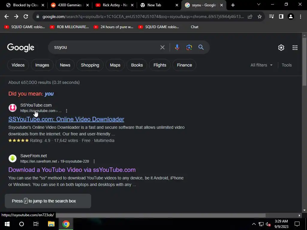
Task: Click the SaveFrom.net site favicon
Action: point(13,158)
